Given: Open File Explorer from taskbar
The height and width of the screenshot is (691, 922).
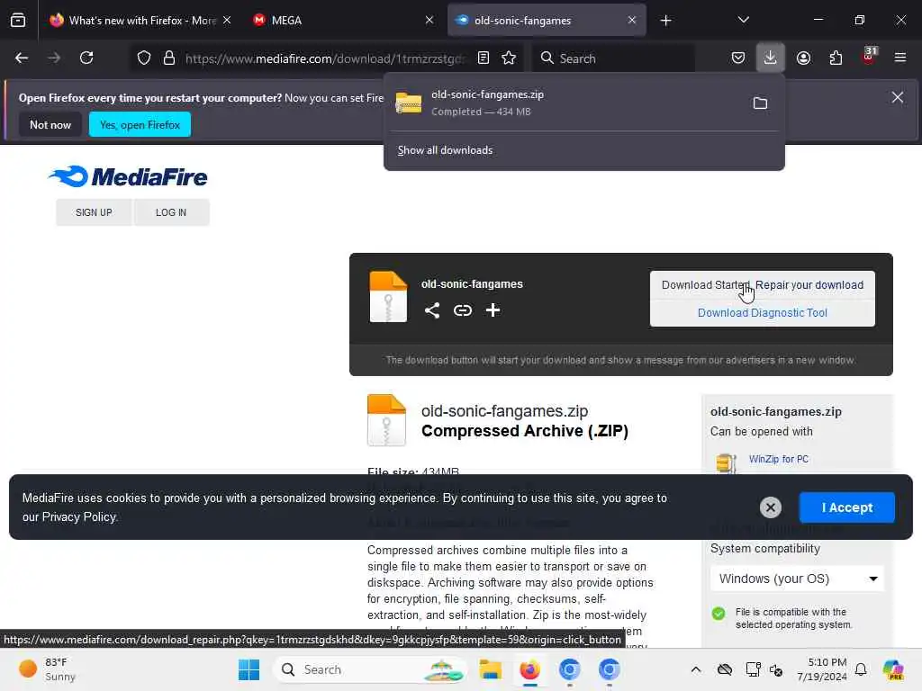Looking at the screenshot, I should (x=491, y=669).
